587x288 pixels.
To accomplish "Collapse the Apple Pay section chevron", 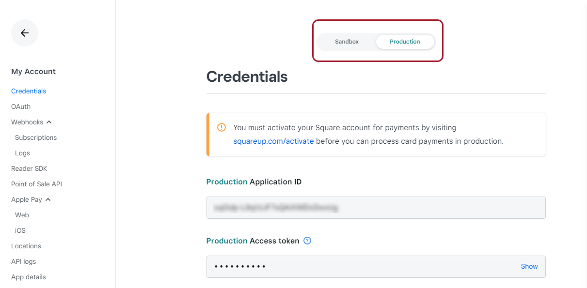I will (48, 199).
